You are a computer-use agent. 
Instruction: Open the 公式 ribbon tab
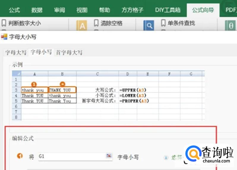pyautogui.click(x=14, y=10)
